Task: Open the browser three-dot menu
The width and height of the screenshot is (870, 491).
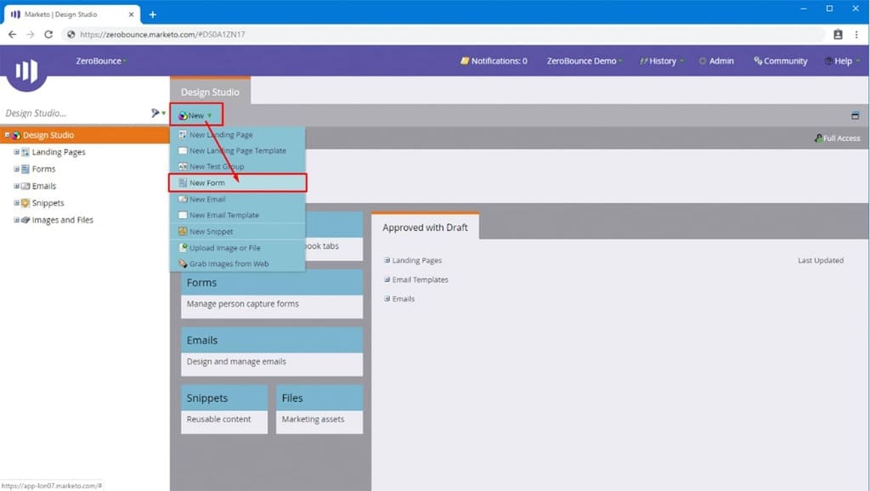Action: point(856,34)
